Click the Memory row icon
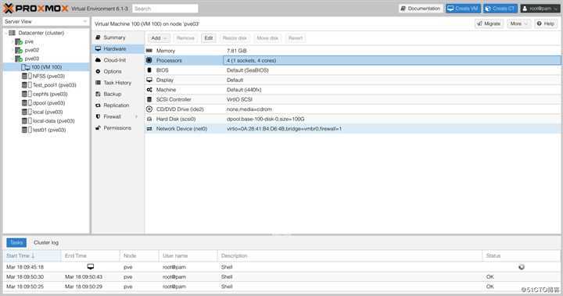This screenshot has height=296, width=563. (x=149, y=51)
